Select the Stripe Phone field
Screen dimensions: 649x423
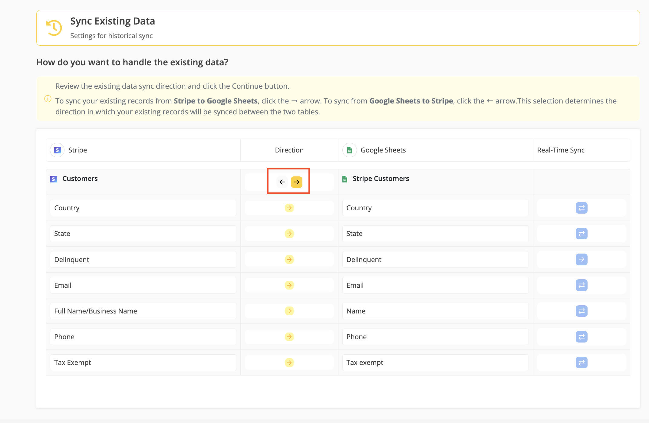[143, 337]
